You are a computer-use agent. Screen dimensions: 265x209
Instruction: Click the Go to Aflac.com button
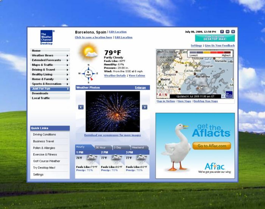tap(212, 146)
